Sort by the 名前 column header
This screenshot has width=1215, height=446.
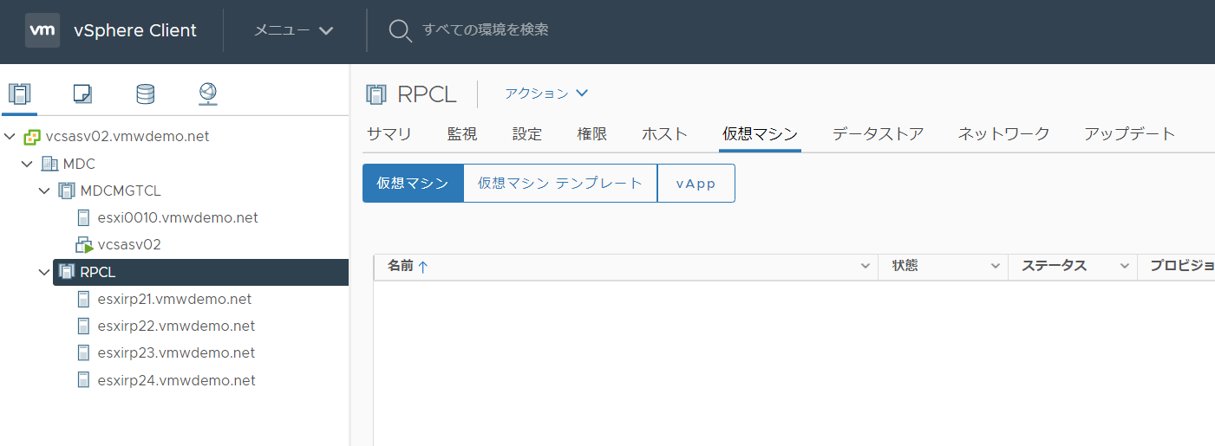pyautogui.click(x=400, y=267)
